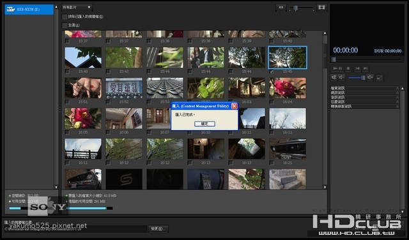
Task: Check the box for the 15:42 clip
Action: (108, 72)
